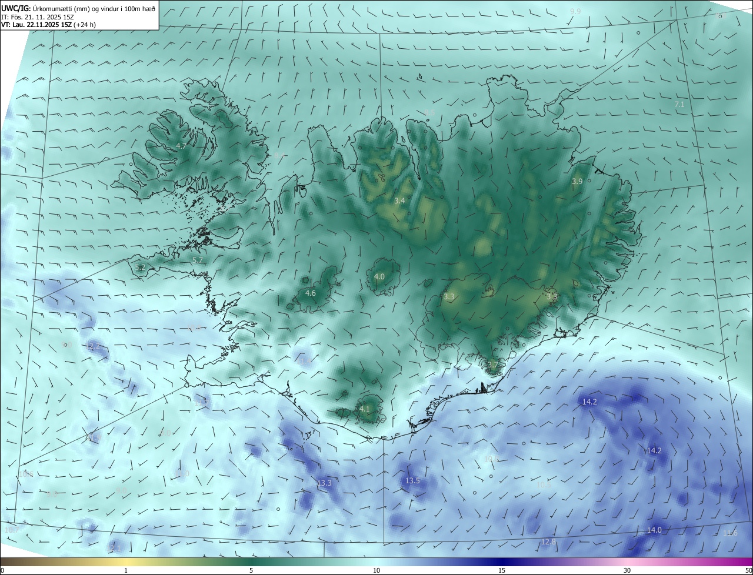Screen dimensions: 753x575
Task: Click the '10' tick label on the color scale
Action: click(x=376, y=570)
